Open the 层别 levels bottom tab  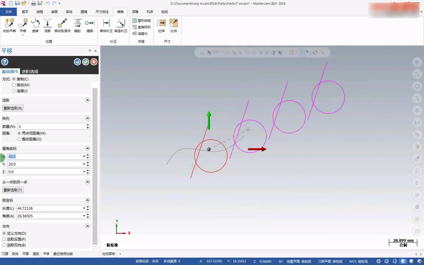pyautogui.click(x=36, y=254)
